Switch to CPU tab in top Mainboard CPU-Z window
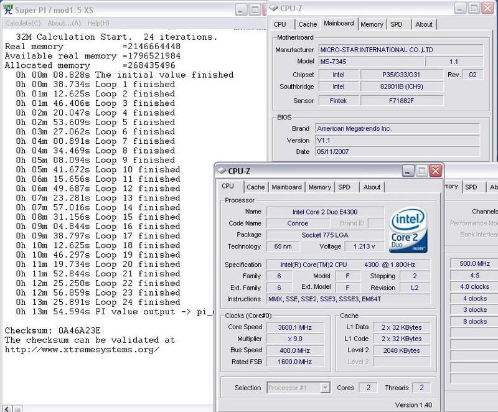This screenshot has height=412, width=498. tap(280, 24)
